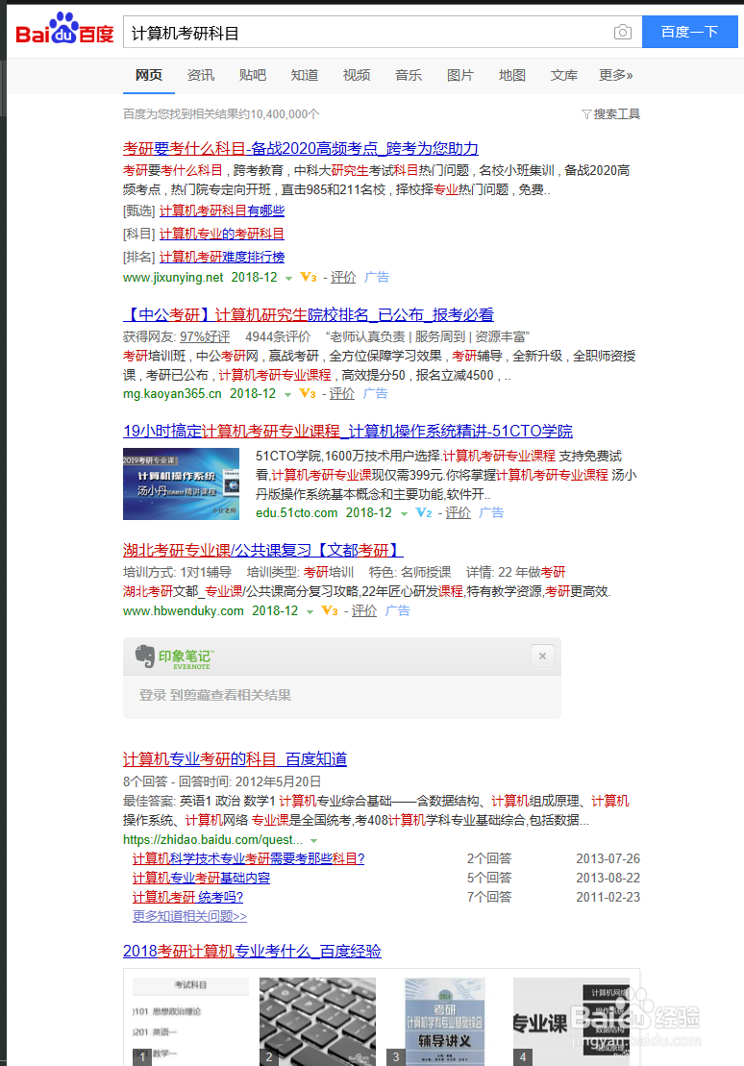Click 评价 for edu.51cto.com result
744x1066 pixels.
(x=459, y=512)
